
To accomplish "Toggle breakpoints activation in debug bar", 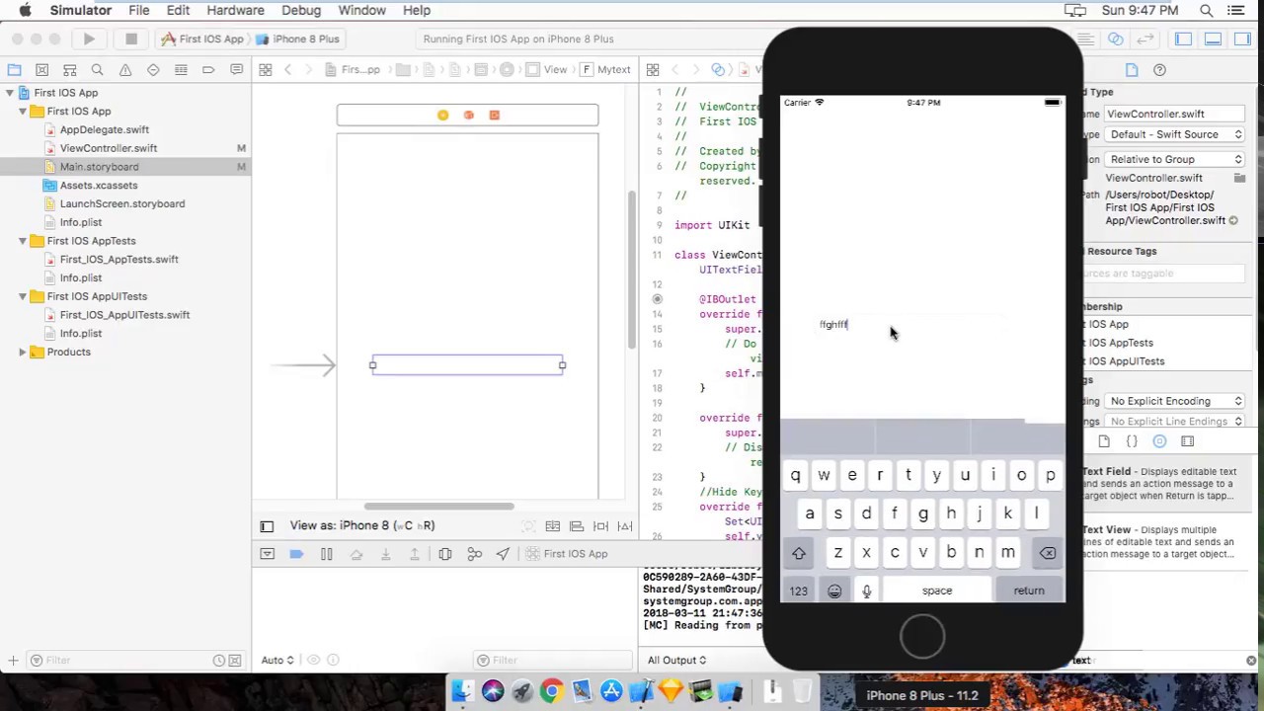I will tap(296, 554).
